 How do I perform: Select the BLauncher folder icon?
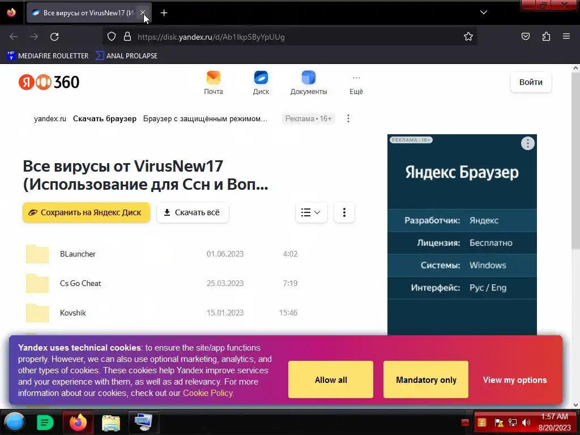[x=37, y=254]
